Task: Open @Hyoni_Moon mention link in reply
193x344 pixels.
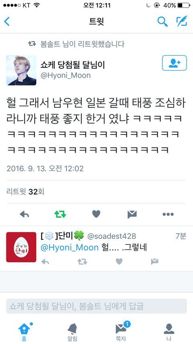Action: pos(70,247)
